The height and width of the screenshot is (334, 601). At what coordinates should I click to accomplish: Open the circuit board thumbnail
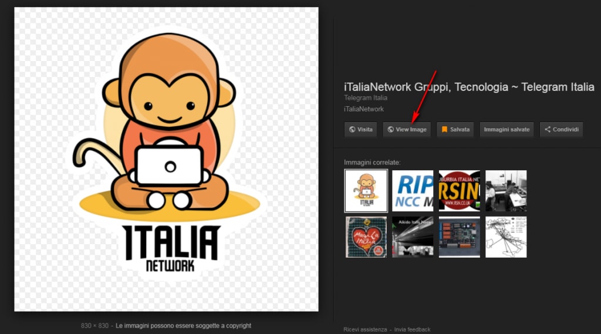tap(459, 237)
